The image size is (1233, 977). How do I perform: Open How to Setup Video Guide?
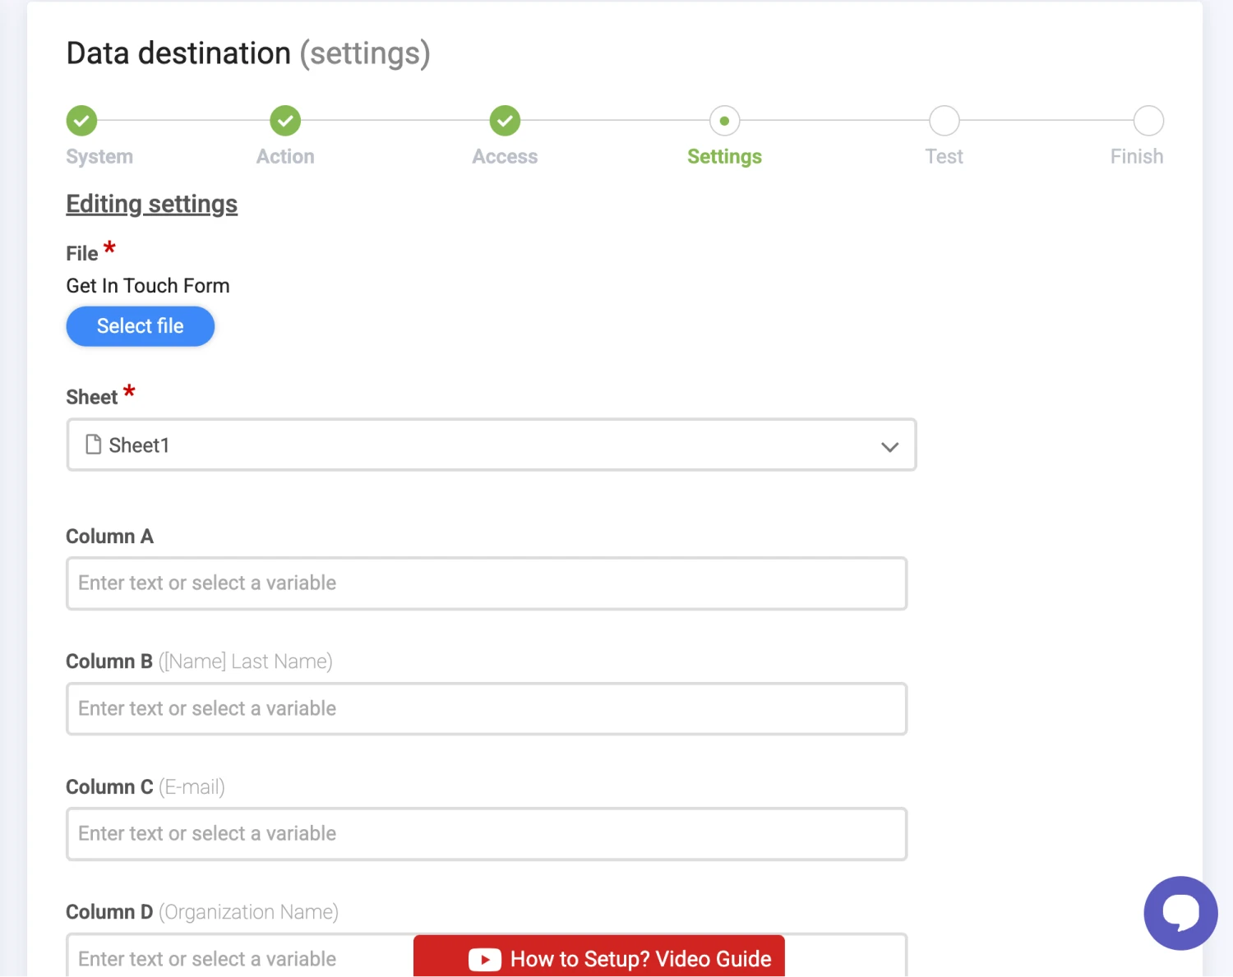click(x=640, y=959)
